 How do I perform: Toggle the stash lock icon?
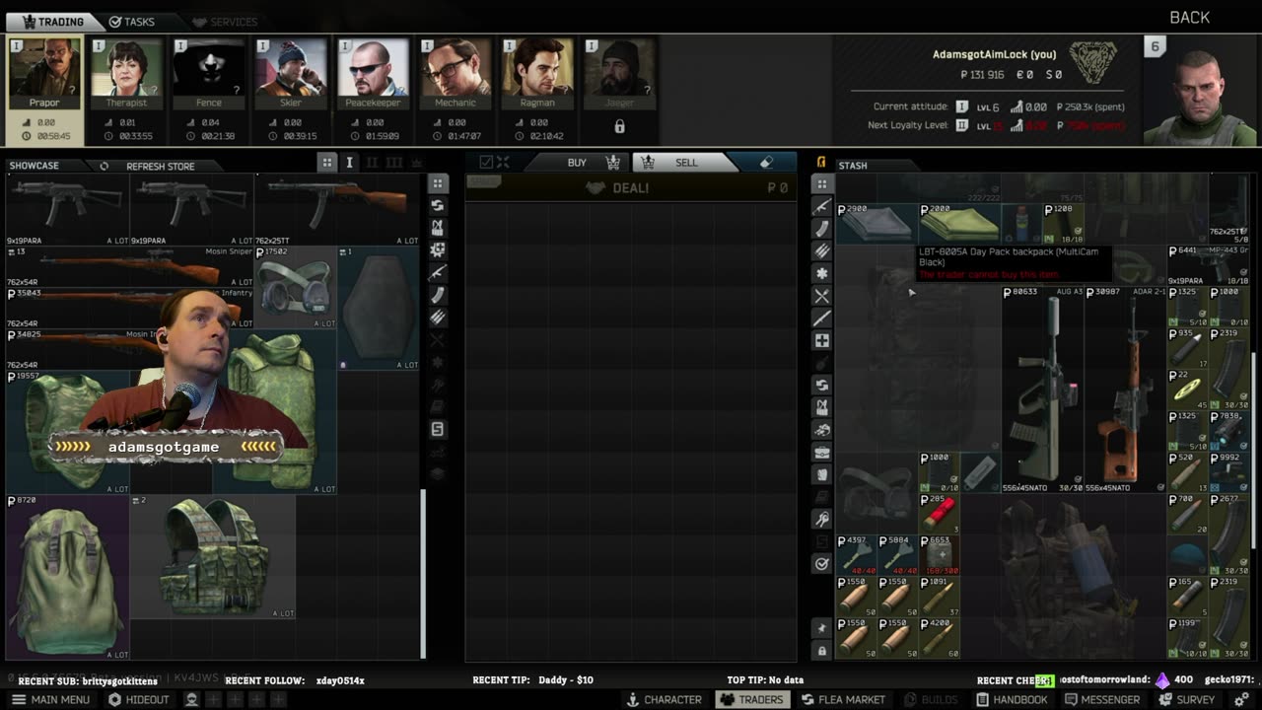[x=821, y=651]
